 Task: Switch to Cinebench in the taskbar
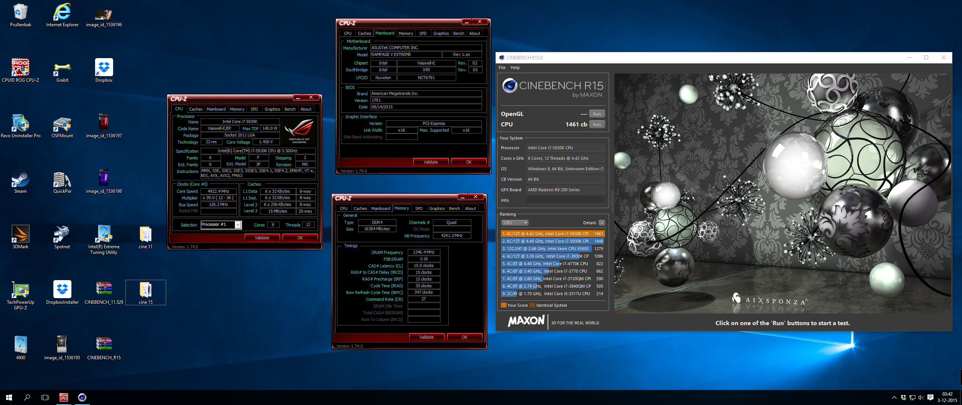coord(82,397)
